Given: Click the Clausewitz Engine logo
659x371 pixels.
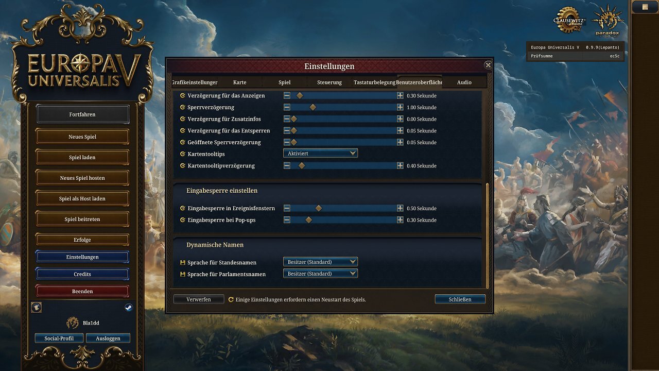Looking at the screenshot, I should (x=569, y=21).
